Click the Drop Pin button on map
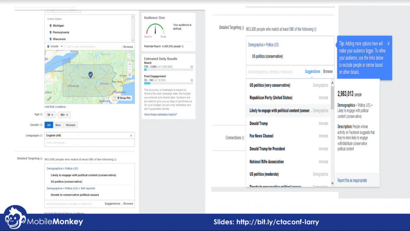 click(x=124, y=98)
